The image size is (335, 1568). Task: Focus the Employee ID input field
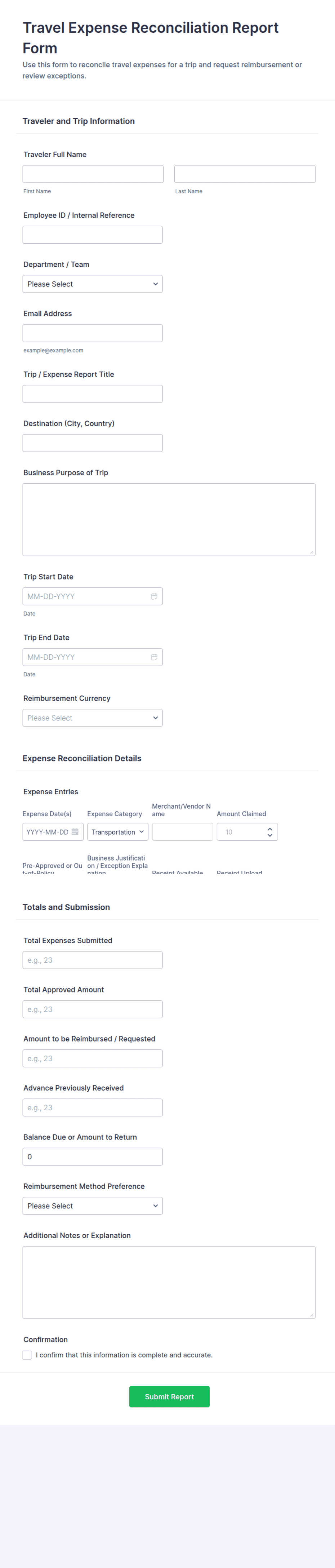coord(93,235)
